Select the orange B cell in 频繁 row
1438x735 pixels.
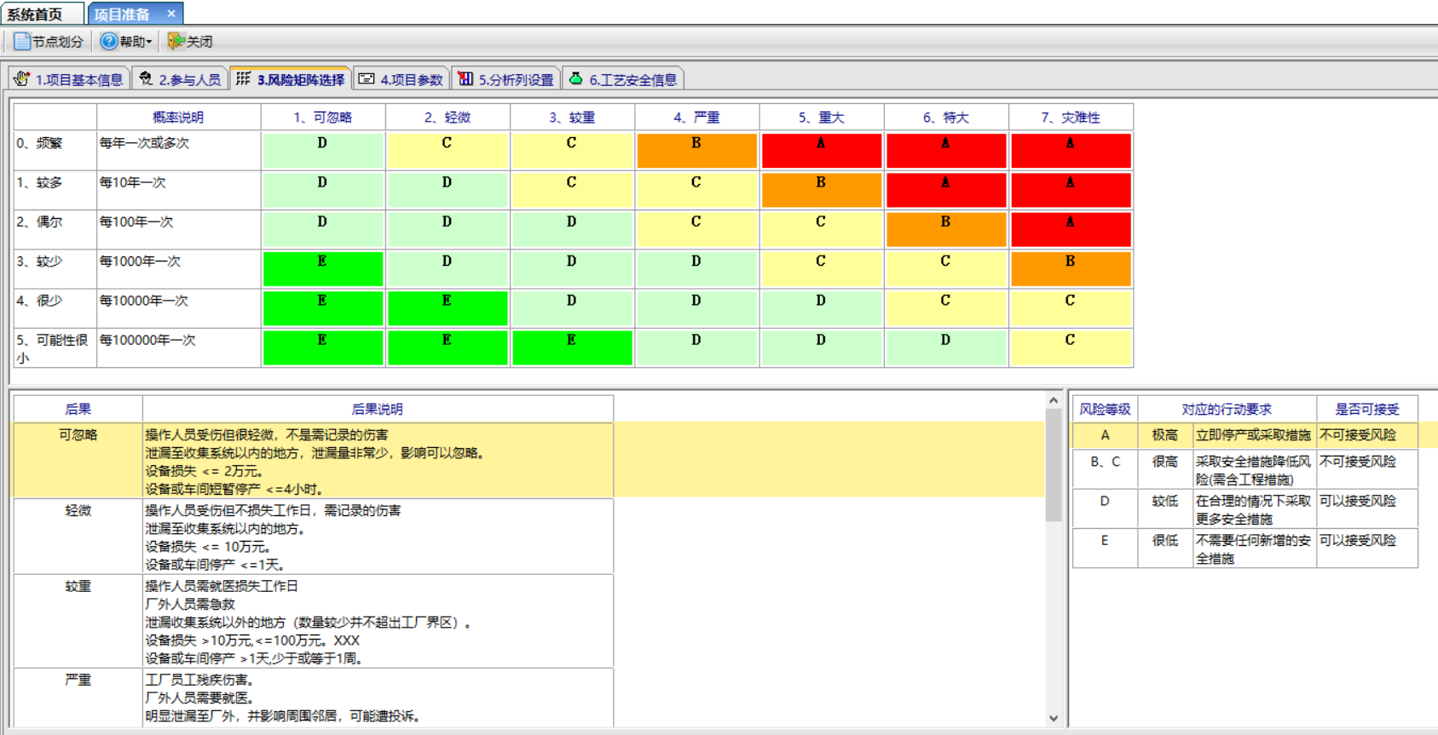click(x=696, y=151)
